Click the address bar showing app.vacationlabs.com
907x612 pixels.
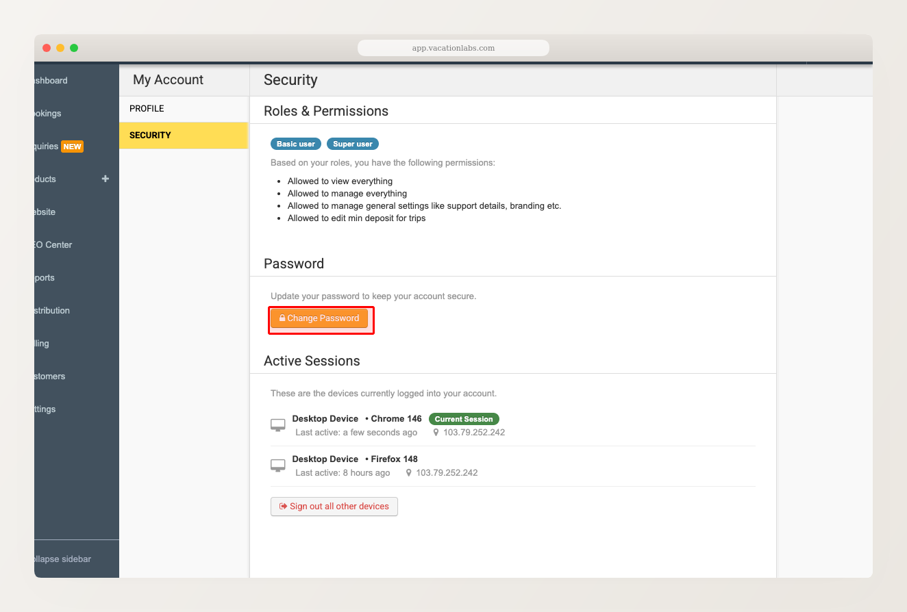coord(453,47)
